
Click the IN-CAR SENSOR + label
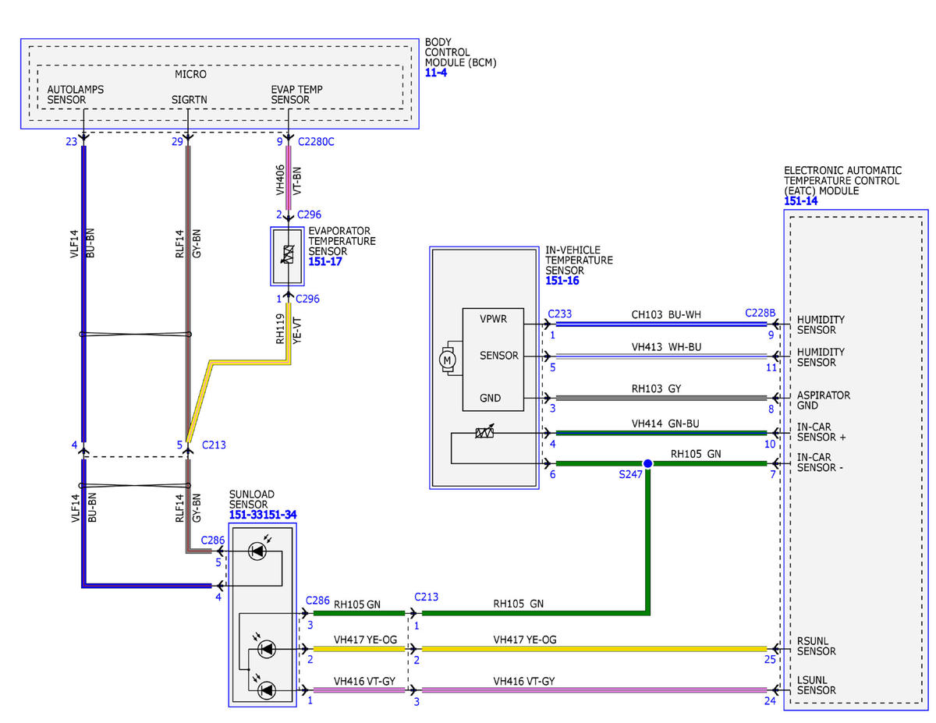821,431
